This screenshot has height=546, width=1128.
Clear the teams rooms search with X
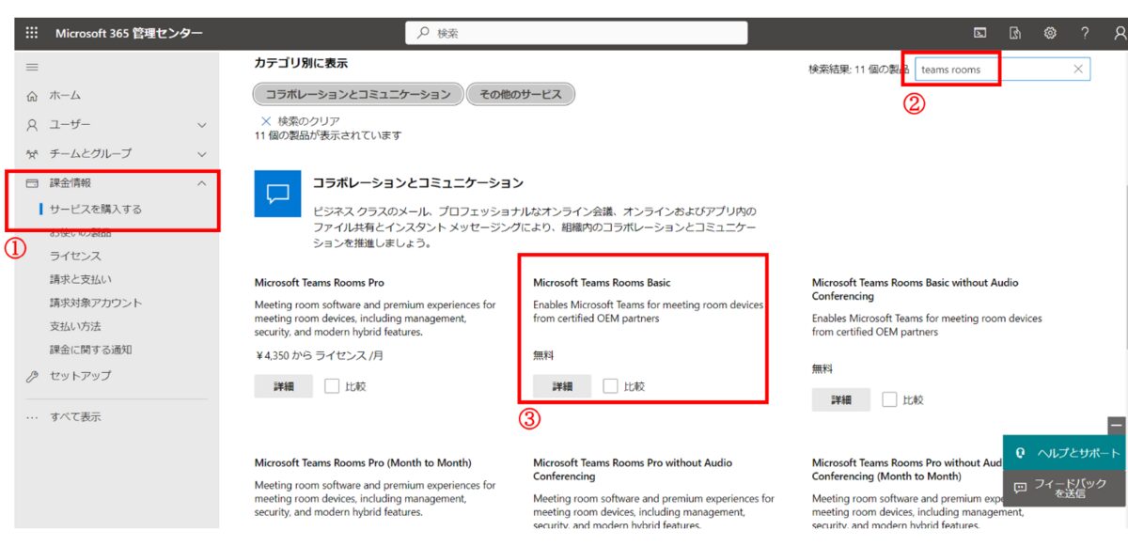point(1078,69)
